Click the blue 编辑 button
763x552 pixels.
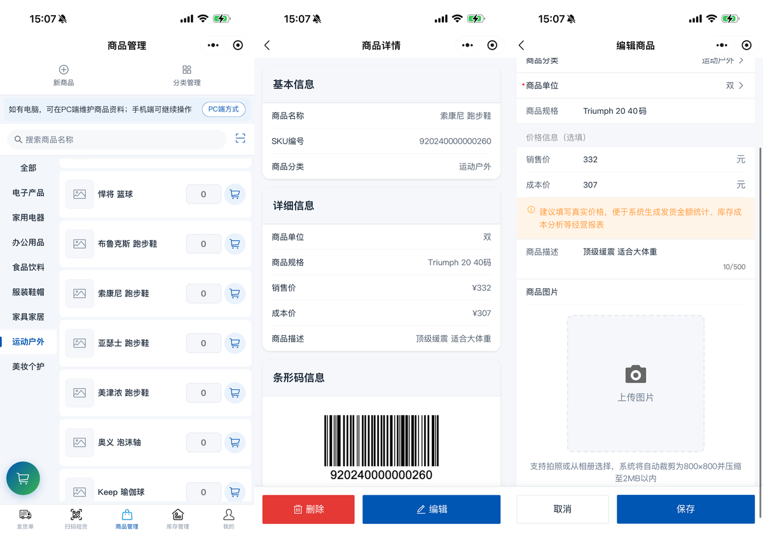[432, 509]
